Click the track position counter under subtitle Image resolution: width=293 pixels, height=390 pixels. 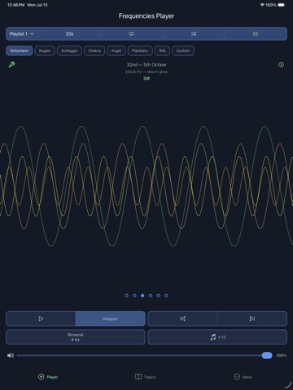pyautogui.click(x=146, y=78)
